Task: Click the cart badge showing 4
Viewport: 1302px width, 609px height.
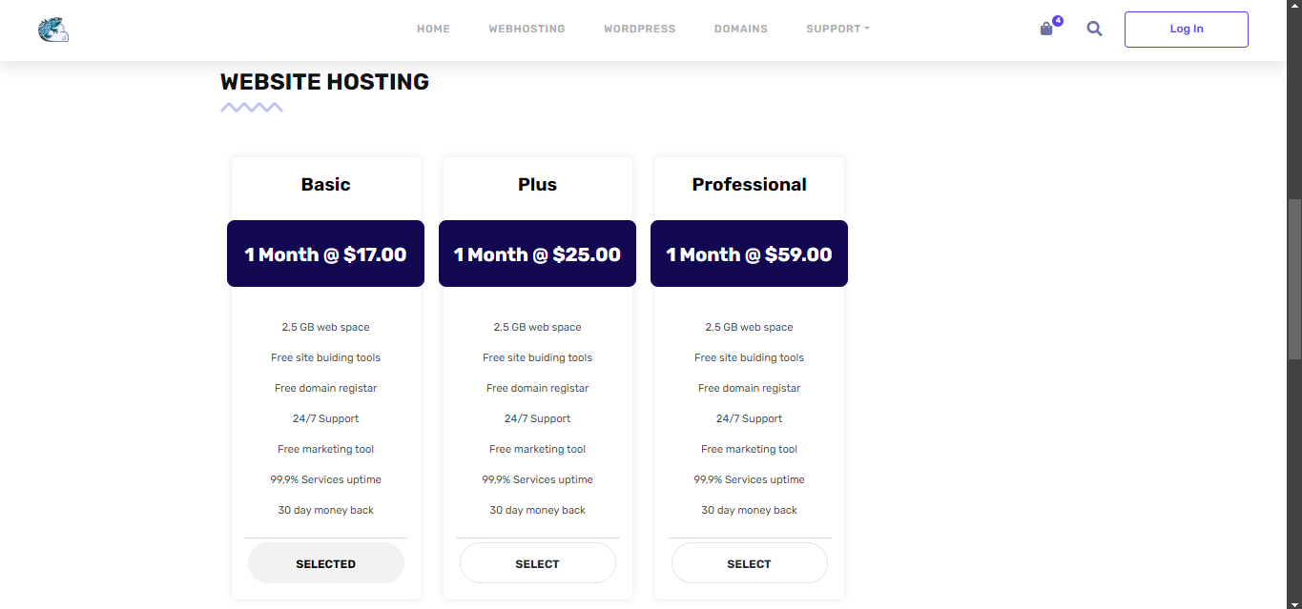Action: 1058,21
